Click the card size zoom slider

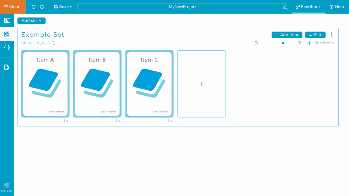coord(278,43)
